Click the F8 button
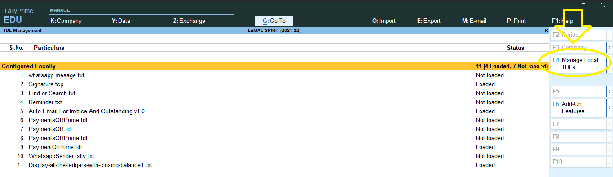The width and height of the screenshot is (613, 177). coord(578,137)
